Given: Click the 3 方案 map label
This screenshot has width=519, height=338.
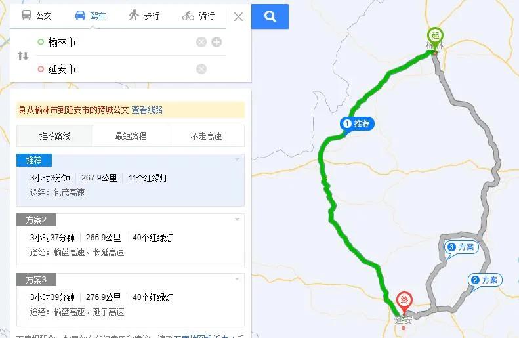Looking at the screenshot, I should point(461,247).
